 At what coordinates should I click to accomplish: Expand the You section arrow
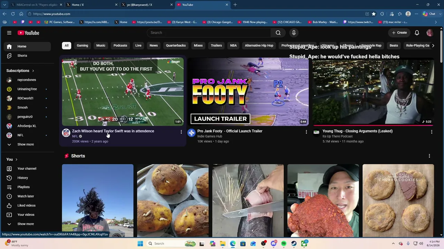(x=16, y=159)
